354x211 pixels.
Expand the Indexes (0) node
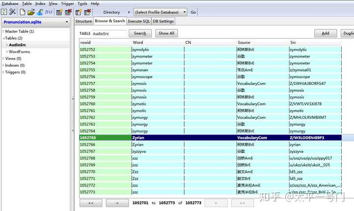3,65
